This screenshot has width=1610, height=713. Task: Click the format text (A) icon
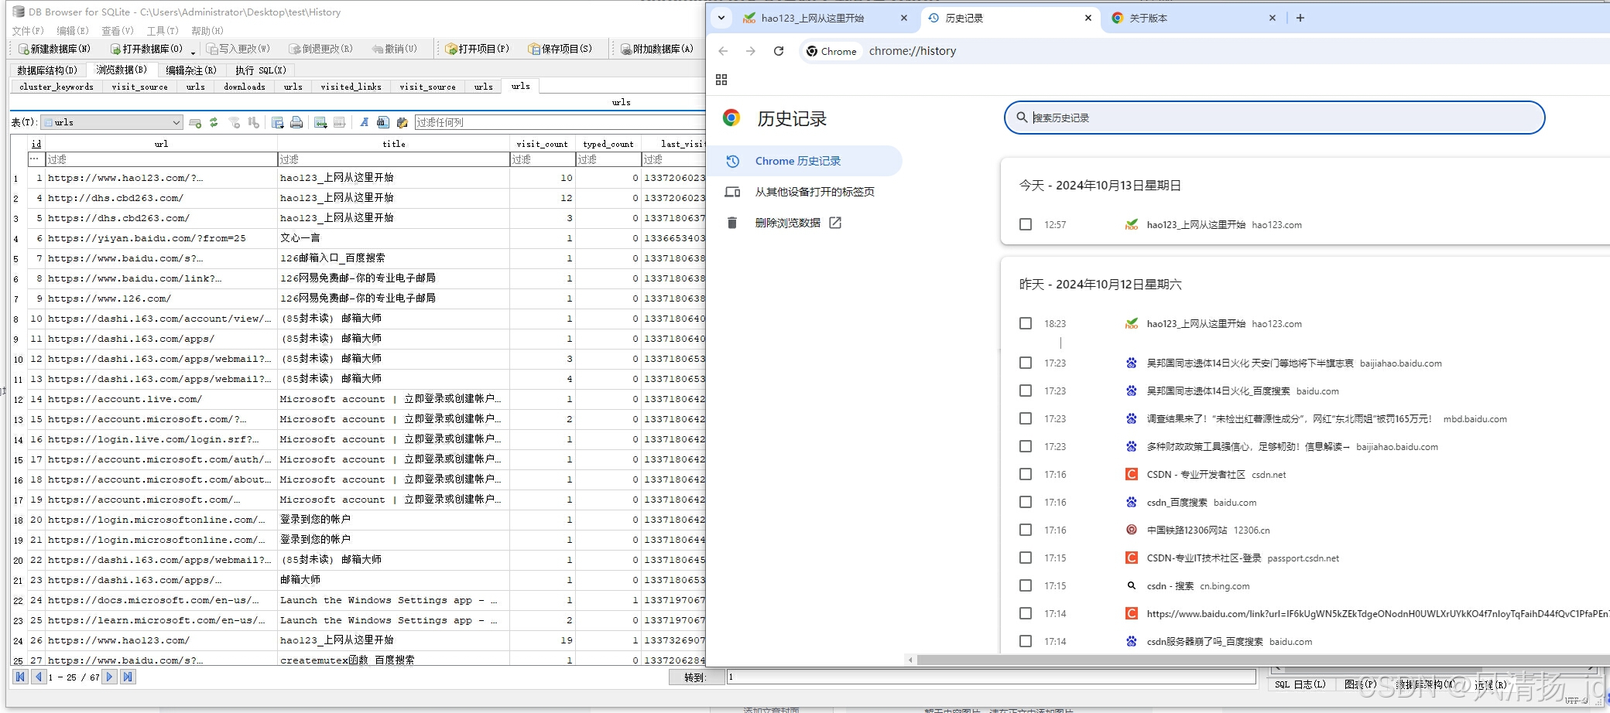[364, 122]
